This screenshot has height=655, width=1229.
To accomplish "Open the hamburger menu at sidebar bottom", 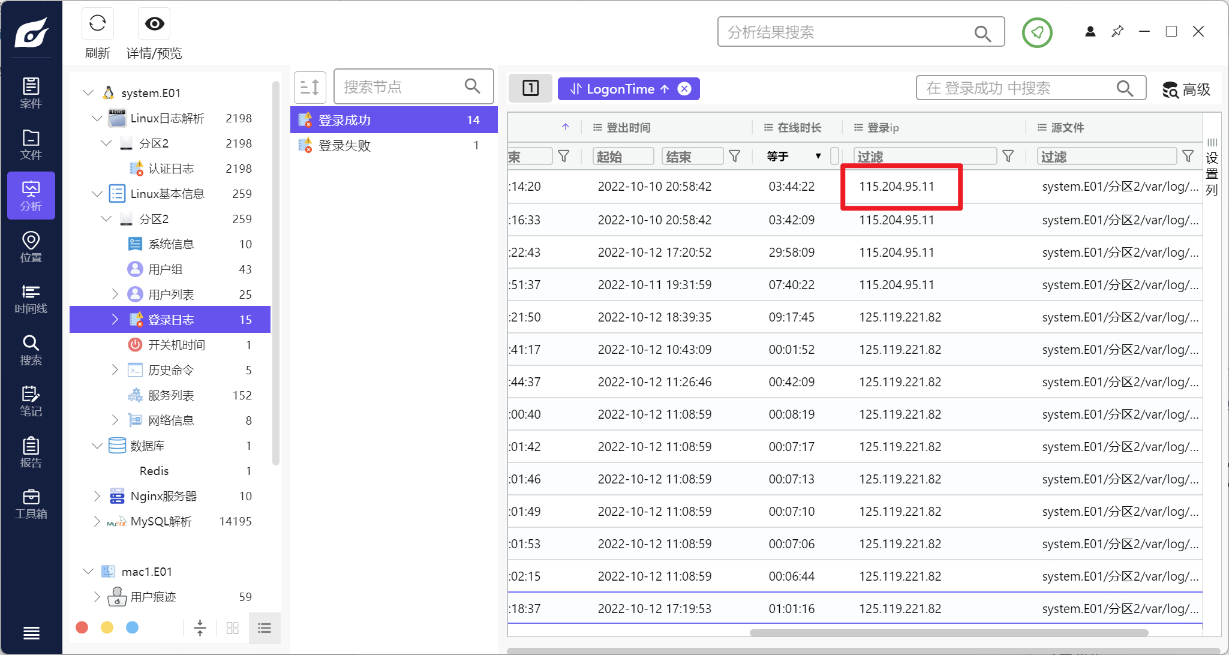I will tap(31, 633).
